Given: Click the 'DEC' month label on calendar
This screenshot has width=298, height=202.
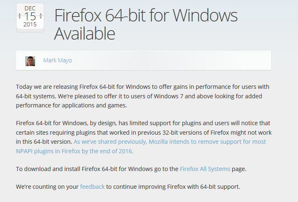Looking at the screenshot, I should (x=30, y=8).
